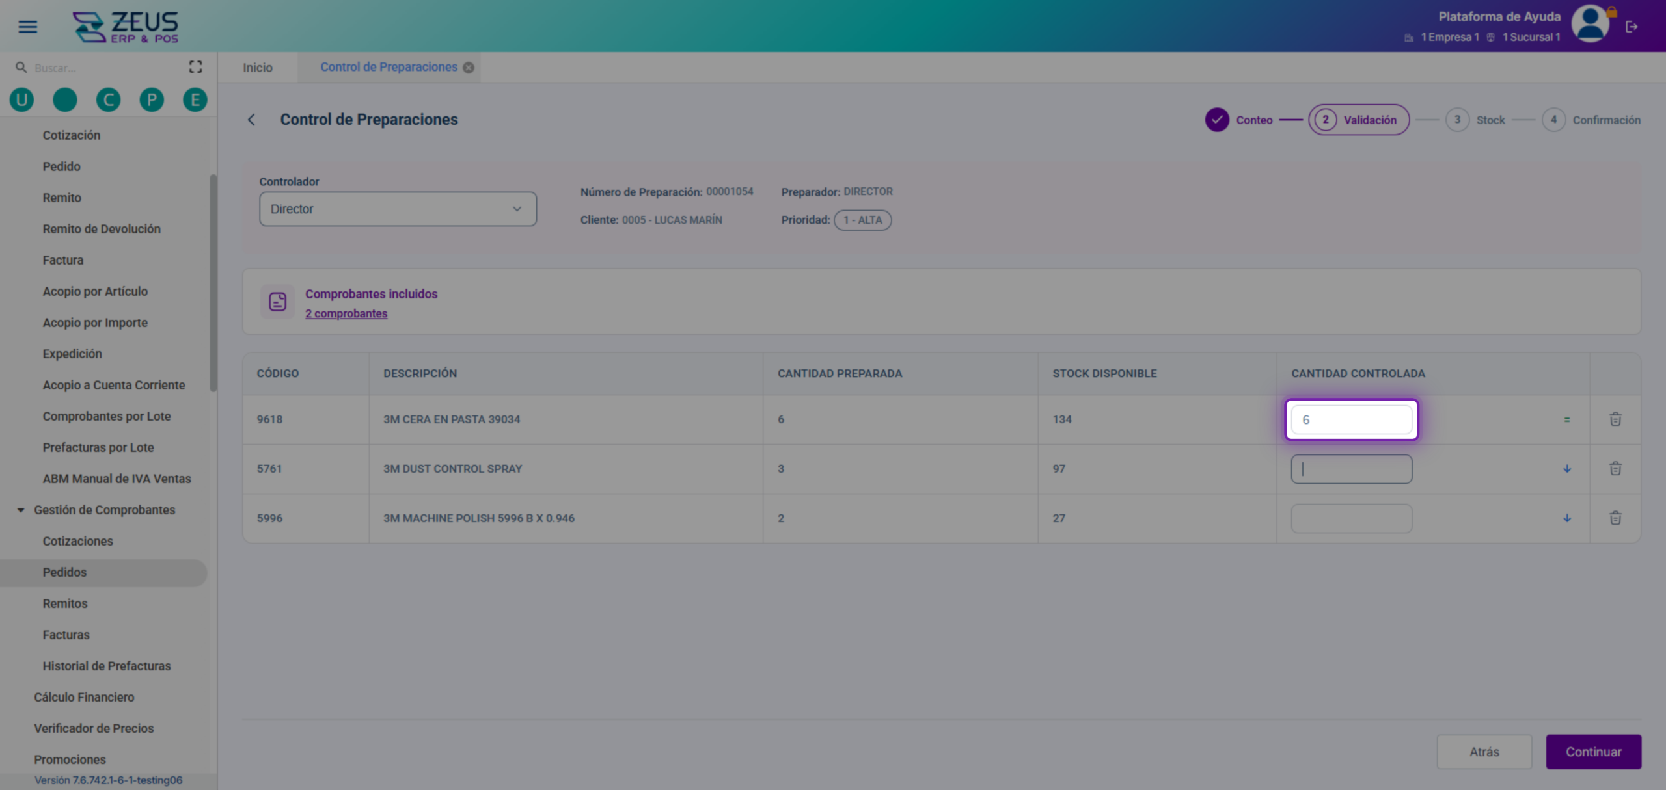
Task: Open Expedición in sidebar
Action: click(72, 354)
